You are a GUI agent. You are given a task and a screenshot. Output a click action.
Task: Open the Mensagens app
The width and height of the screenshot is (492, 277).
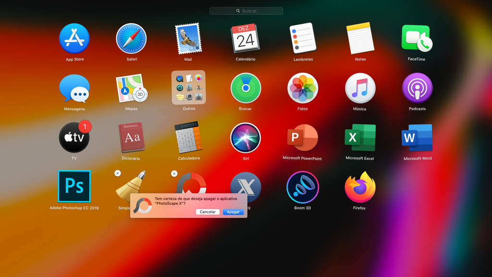(x=74, y=88)
